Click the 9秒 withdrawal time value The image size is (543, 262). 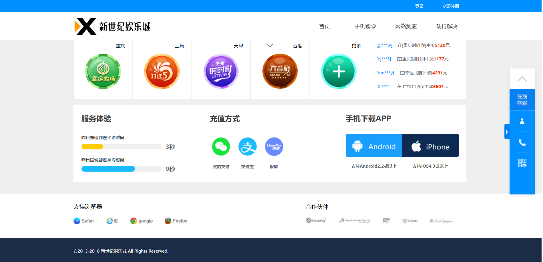point(170,169)
